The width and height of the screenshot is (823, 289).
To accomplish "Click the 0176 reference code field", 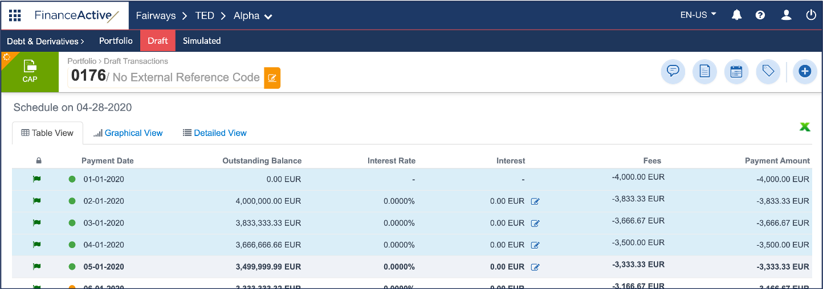I will tap(165, 77).
